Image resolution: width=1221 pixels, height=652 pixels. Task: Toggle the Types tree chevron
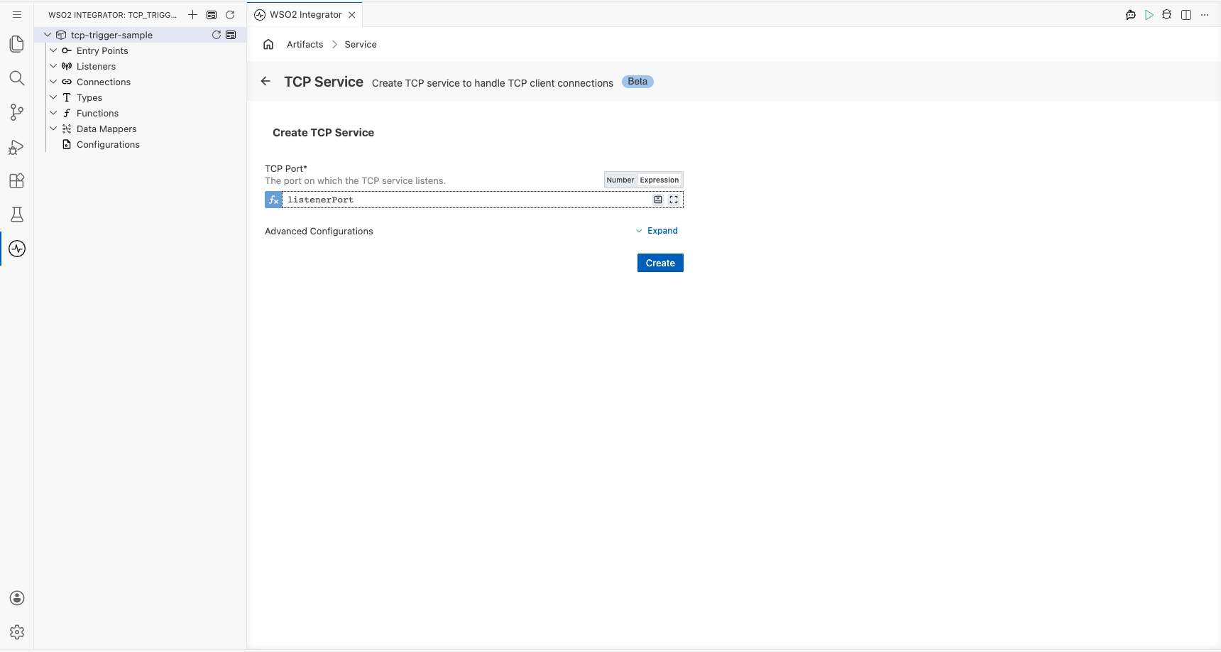point(53,97)
